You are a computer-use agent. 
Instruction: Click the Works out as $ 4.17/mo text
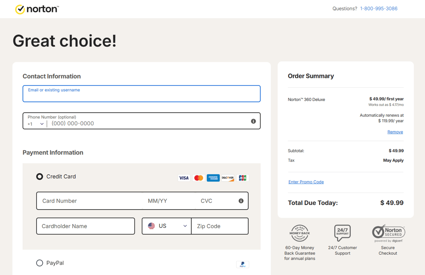[386, 105]
